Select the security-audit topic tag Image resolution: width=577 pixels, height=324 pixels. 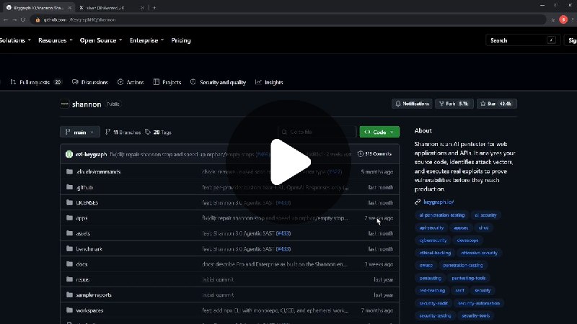click(433, 303)
